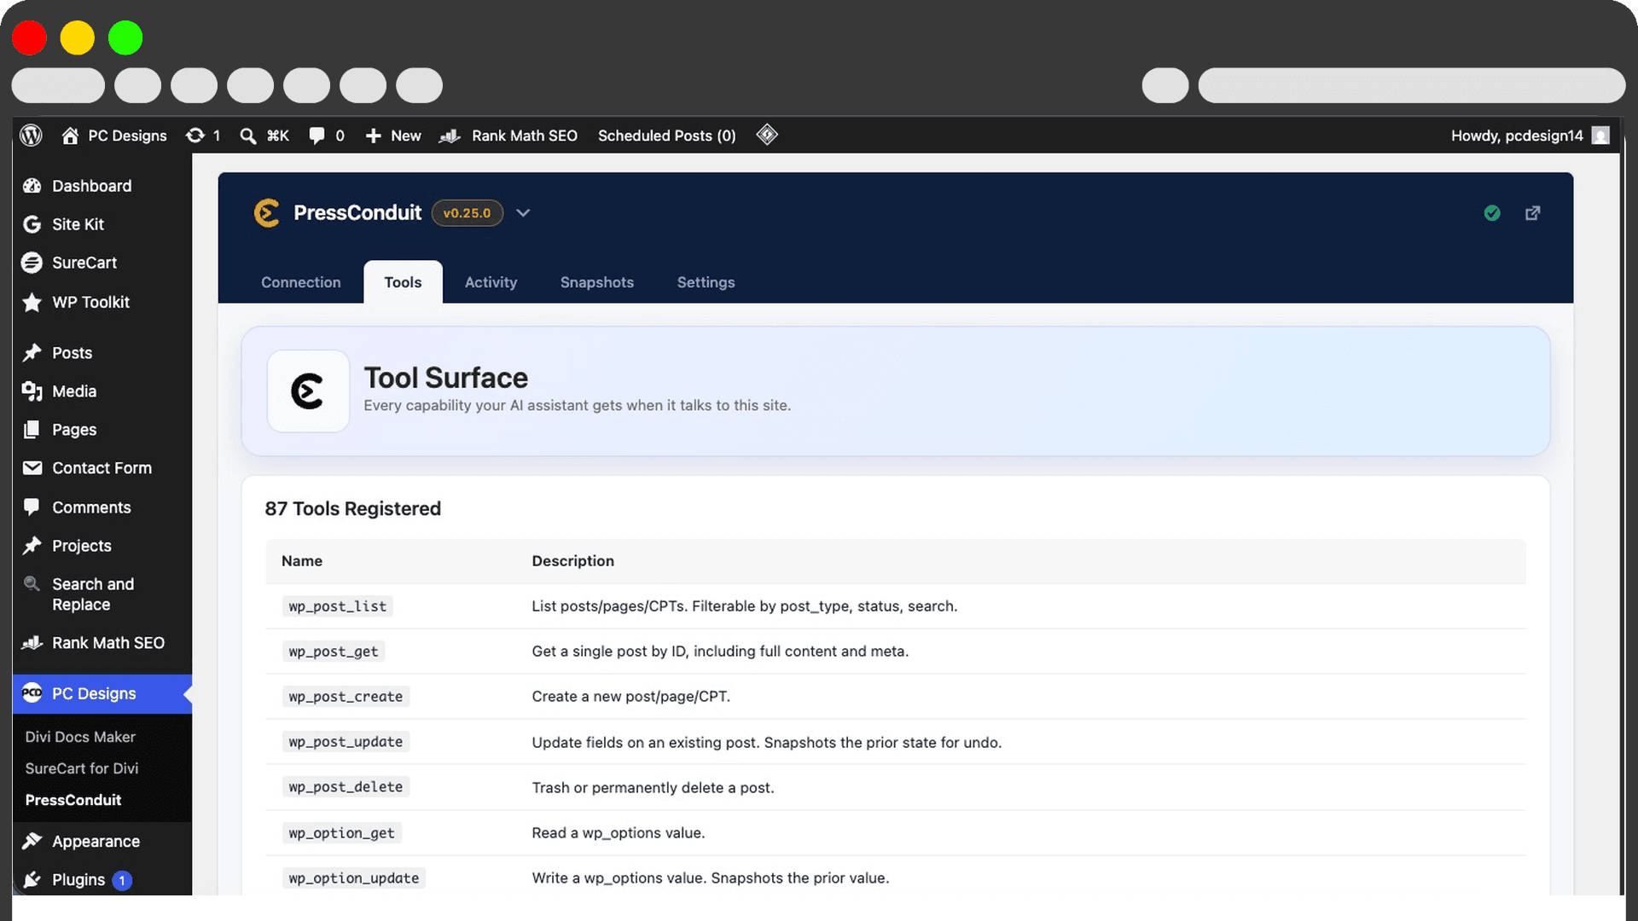Open SureCart for Divi submenu
The width and height of the screenshot is (1638, 921).
tap(82, 768)
